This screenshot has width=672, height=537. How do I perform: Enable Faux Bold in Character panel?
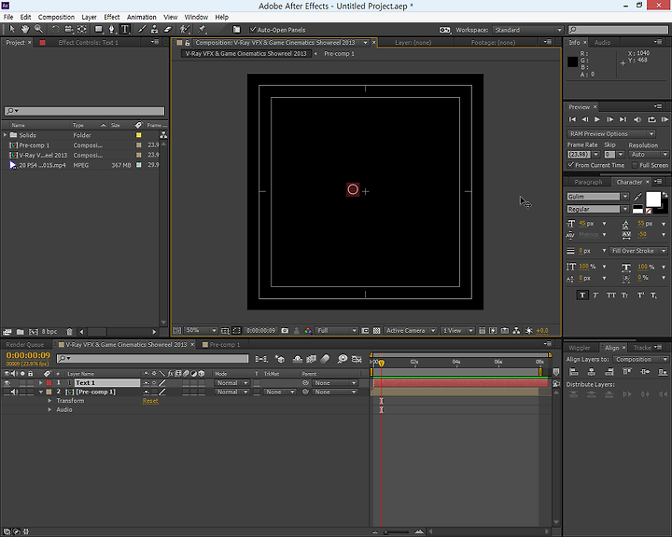(582, 295)
